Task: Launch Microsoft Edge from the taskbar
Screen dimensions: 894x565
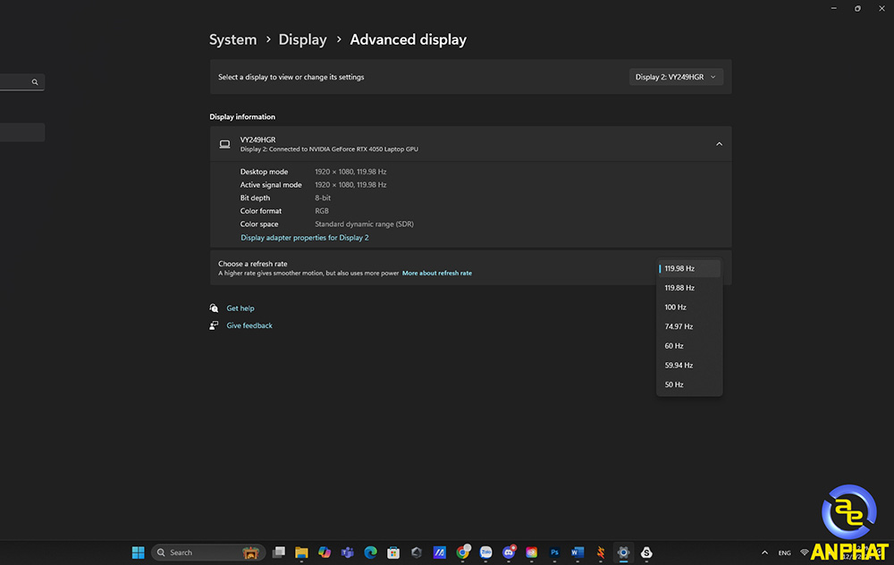Action: tap(371, 552)
